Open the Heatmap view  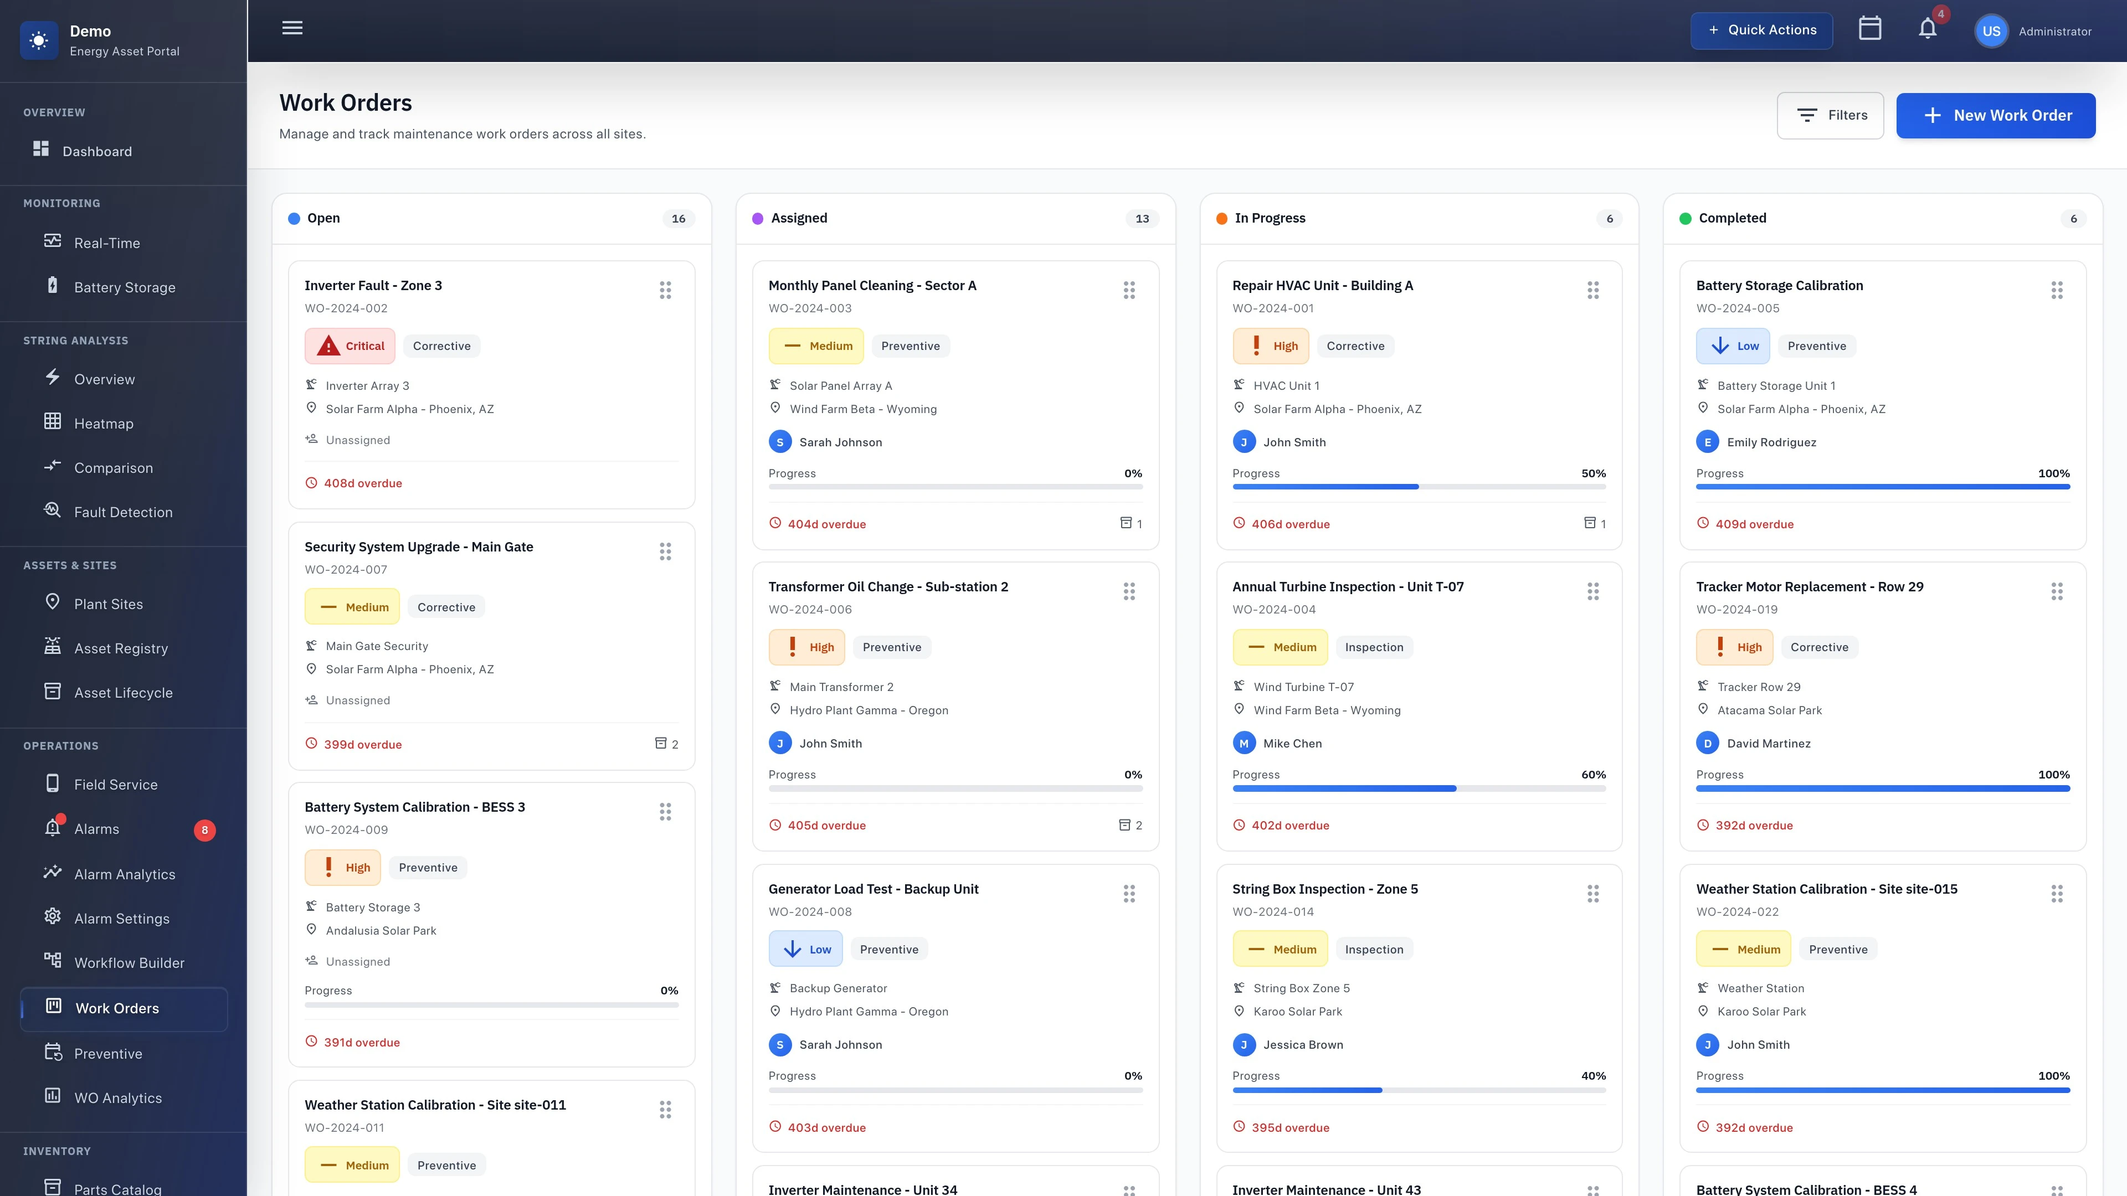point(104,424)
